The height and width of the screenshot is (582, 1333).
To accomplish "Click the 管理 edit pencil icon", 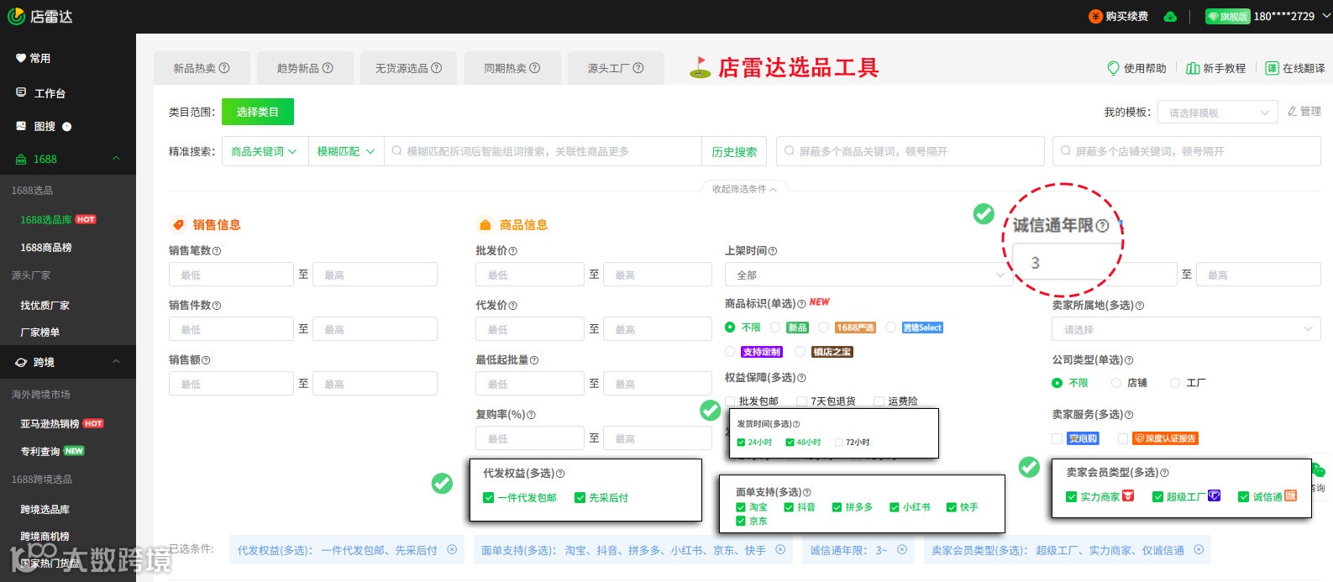I will click(x=1293, y=111).
